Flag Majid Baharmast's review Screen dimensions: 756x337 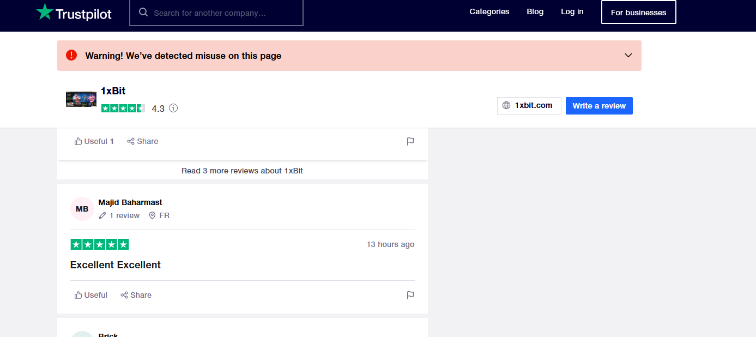click(x=410, y=295)
